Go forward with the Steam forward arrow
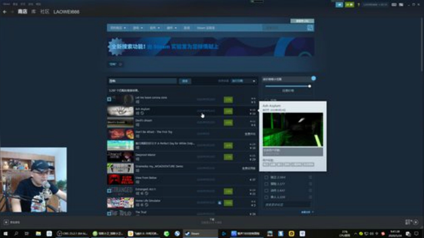Screen dimensions: 424x238 coord(12,12)
